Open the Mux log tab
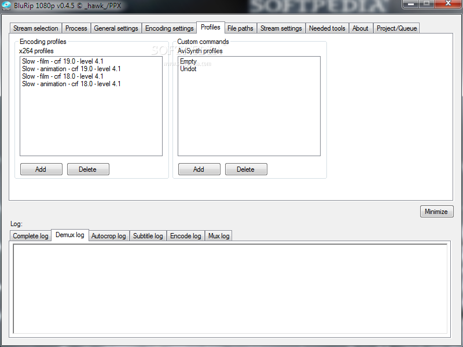 [x=219, y=236]
